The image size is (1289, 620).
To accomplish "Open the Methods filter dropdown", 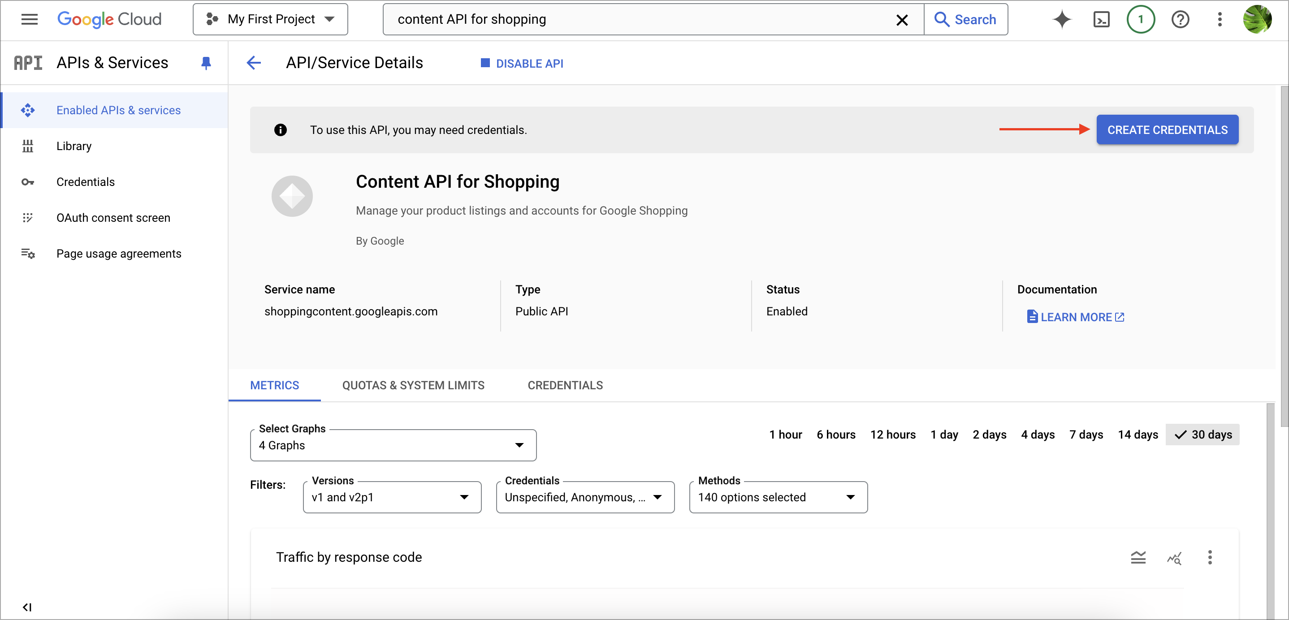I will pyautogui.click(x=778, y=497).
